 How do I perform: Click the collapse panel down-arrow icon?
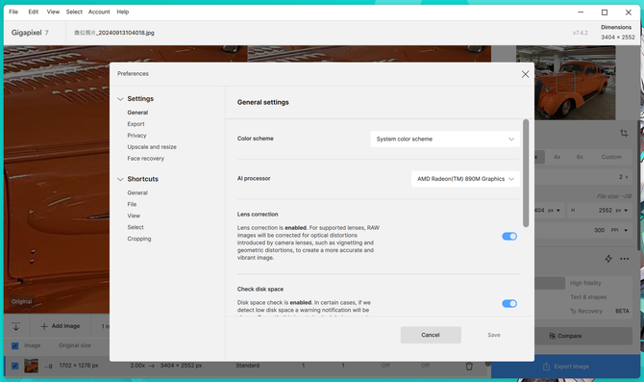click(x=16, y=326)
